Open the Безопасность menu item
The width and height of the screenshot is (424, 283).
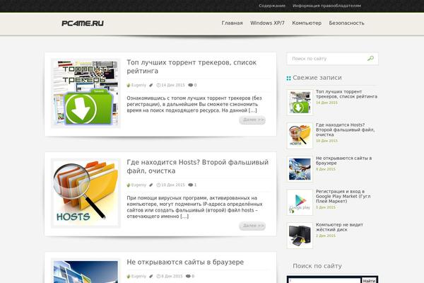(346, 23)
